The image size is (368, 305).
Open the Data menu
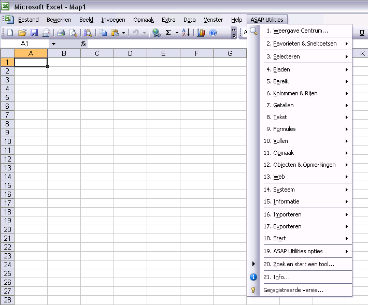[x=189, y=20]
